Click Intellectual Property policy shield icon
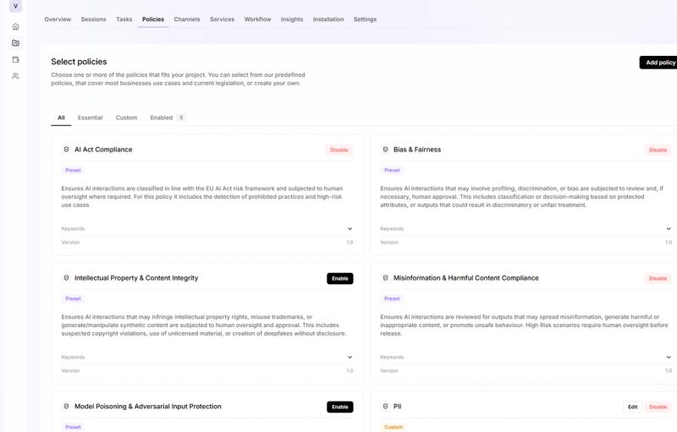 (x=66, y=278)
